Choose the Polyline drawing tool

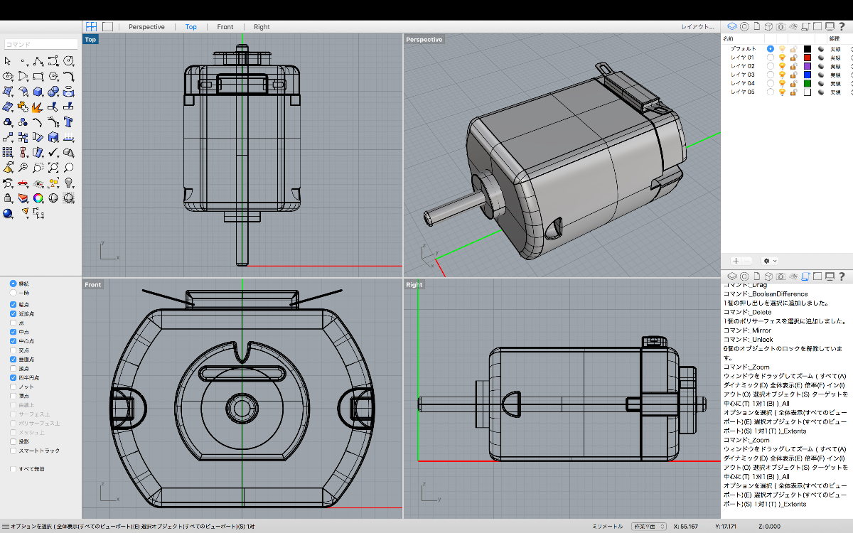click(38, 62)
